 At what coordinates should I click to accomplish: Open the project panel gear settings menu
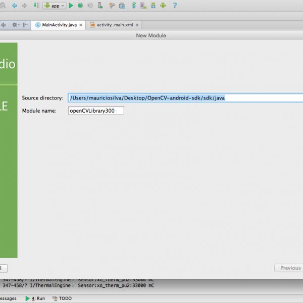click(x=16, y=25)
